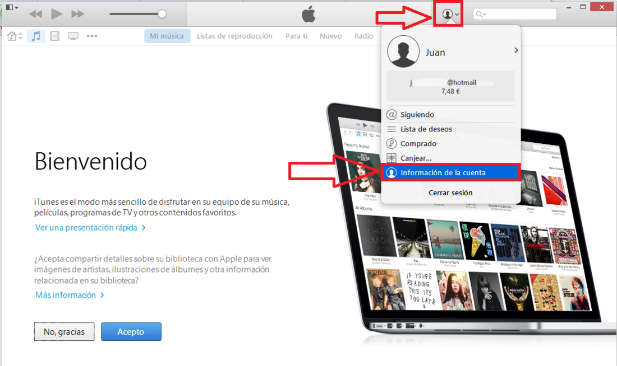Image resolution: width=617 pixels, height=366 pixels.
Task: Skip ahead with the fast-forward button
Action: pyautogui.click(x=77, y=14)
